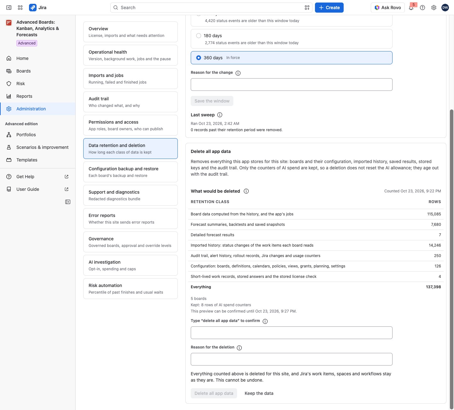Open the Operational health section

click(131, 55)
